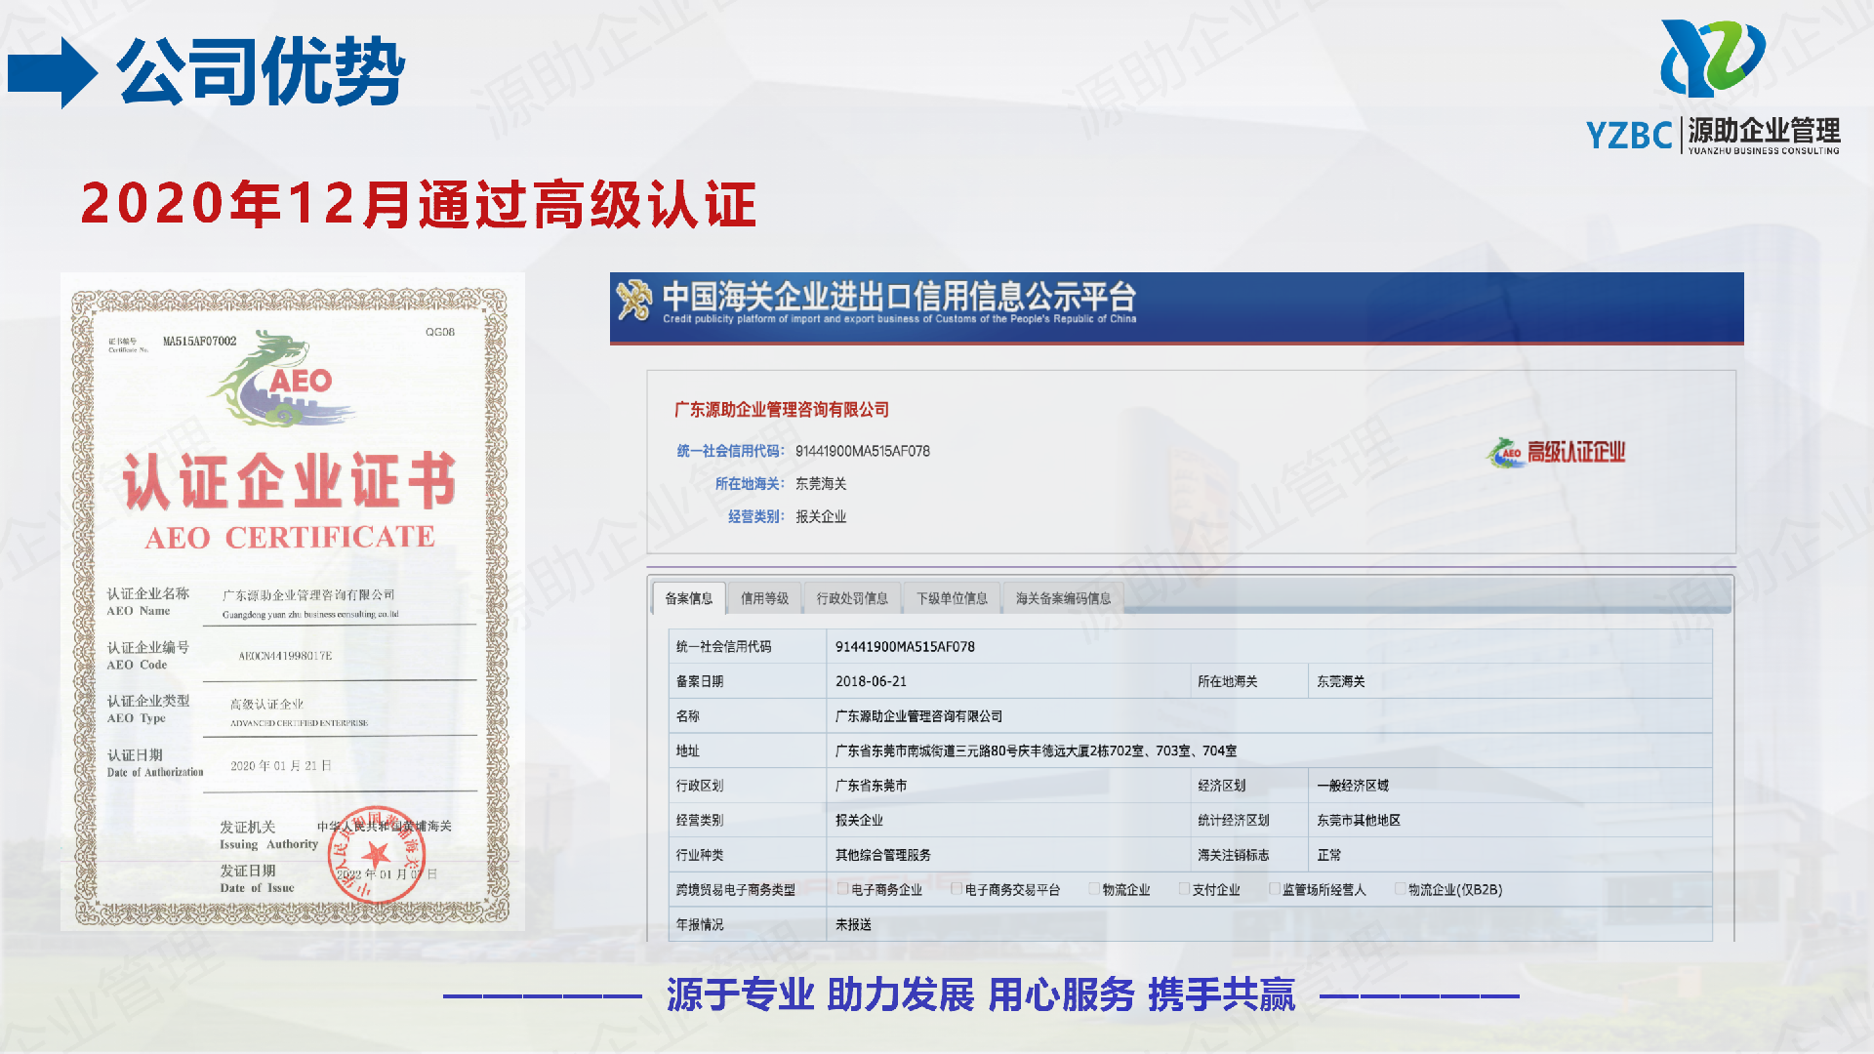
Task: Enable the 监管场所经营人 checkbox
Action: [x=1274, y=889]
